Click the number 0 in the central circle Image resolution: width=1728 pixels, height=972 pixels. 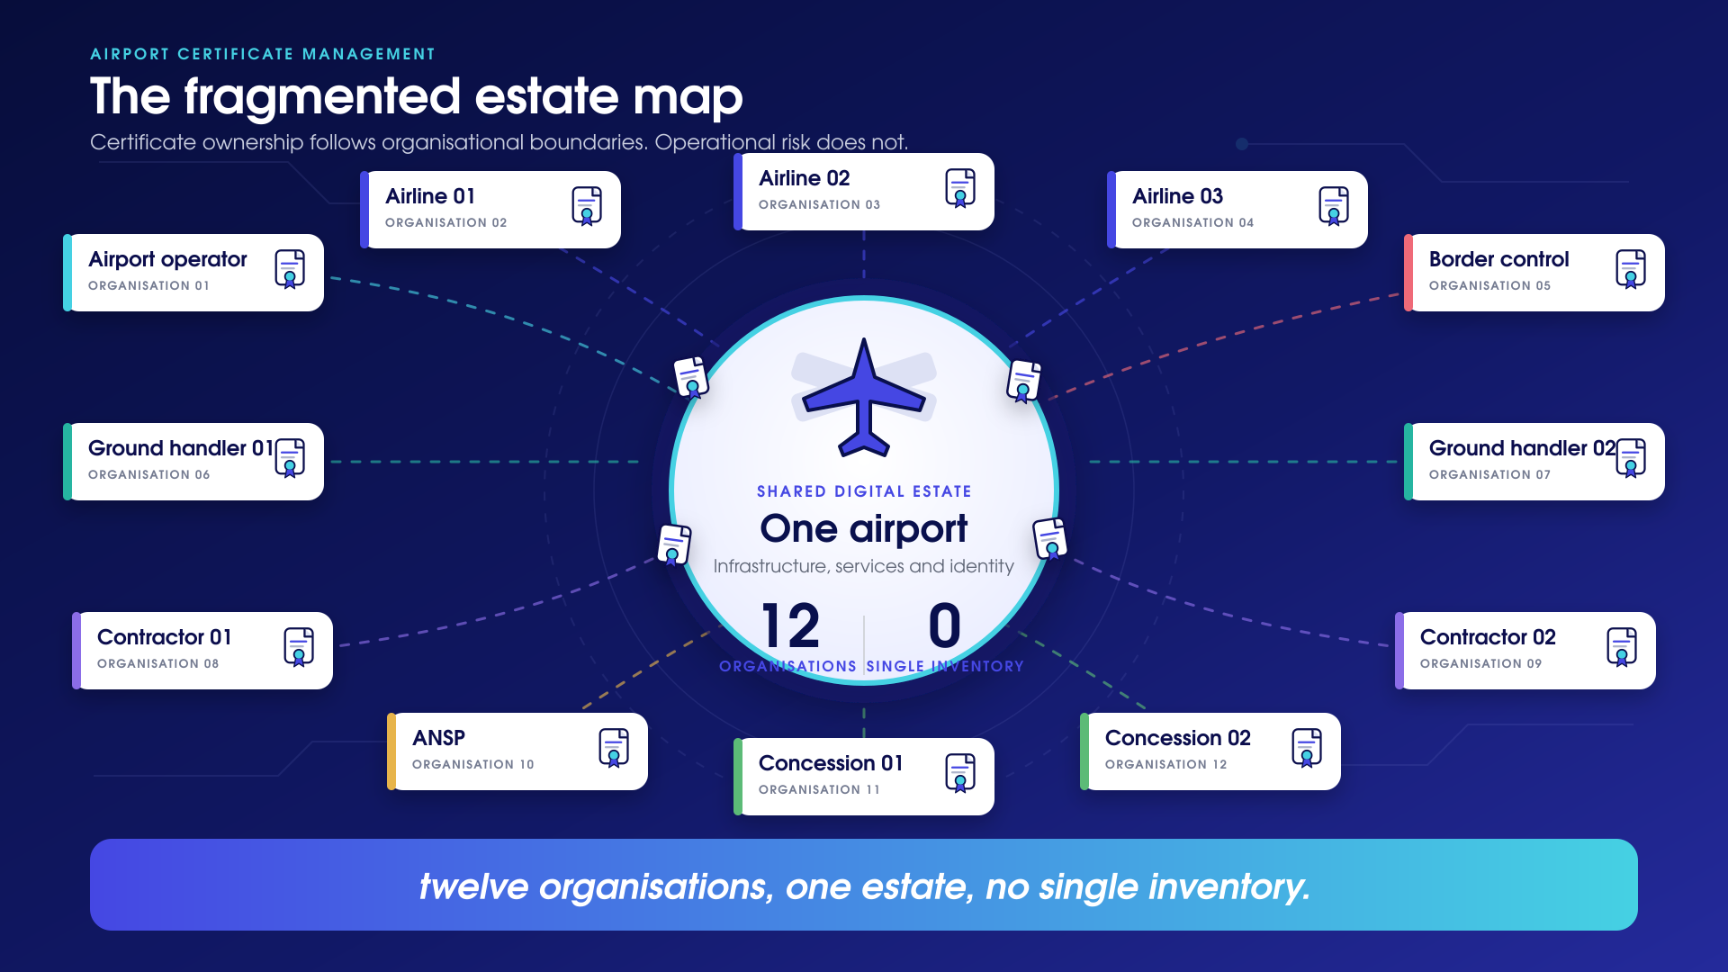tap(945, 625)
